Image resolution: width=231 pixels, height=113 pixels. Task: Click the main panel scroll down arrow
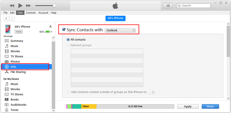click(228, 99)
